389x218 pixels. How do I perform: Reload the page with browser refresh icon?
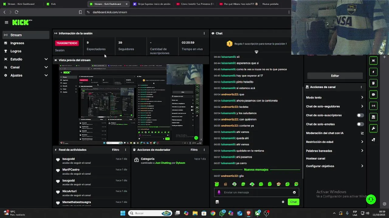click(17, 12)
